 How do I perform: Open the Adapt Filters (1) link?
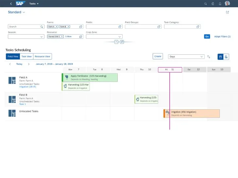coord(222,37)
